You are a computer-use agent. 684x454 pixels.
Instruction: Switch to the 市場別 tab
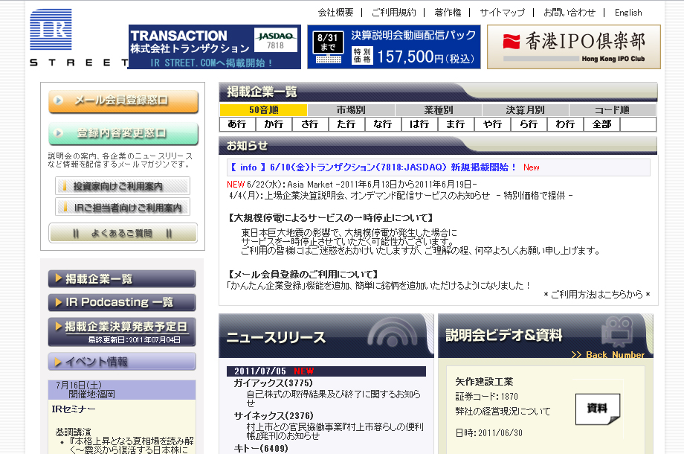pos(351,110)
